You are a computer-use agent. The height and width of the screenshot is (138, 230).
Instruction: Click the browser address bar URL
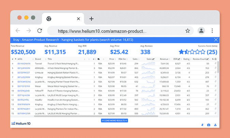[102, 31]
